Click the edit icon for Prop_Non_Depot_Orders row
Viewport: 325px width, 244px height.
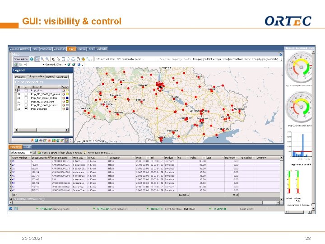click(64, 98)
